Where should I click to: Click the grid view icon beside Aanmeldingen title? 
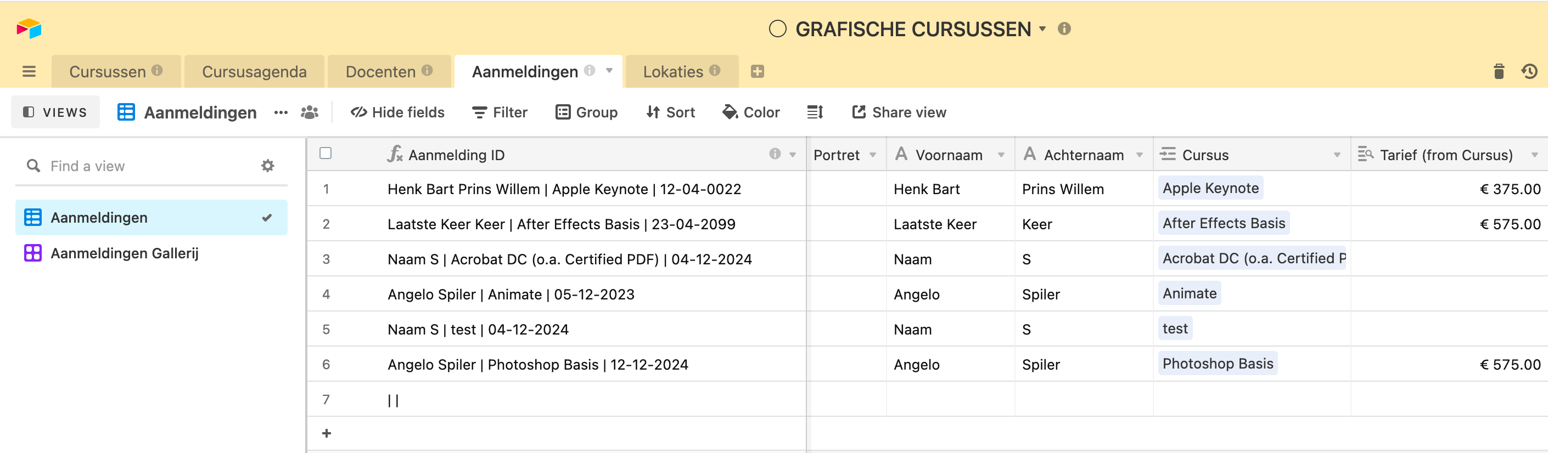[126, 112]
